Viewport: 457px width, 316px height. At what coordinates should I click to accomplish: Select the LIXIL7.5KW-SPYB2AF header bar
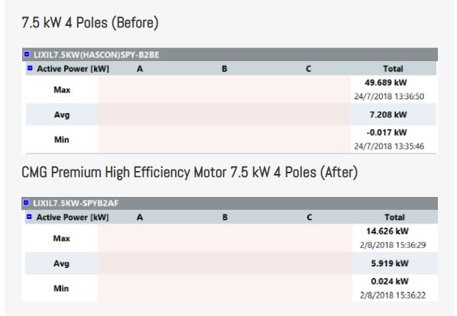[230, 203]
